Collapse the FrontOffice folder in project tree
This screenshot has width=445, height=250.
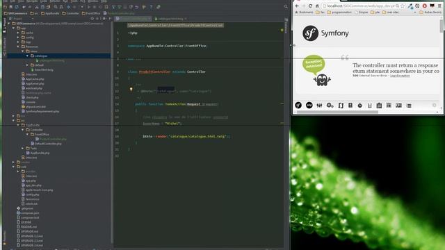pyautogui.click(x=28, y=134)
